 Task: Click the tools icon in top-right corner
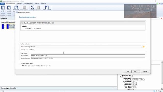(160, 4)
